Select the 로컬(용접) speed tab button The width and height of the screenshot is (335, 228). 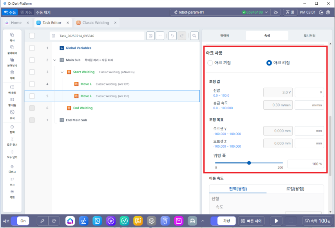tap(295, 189)
